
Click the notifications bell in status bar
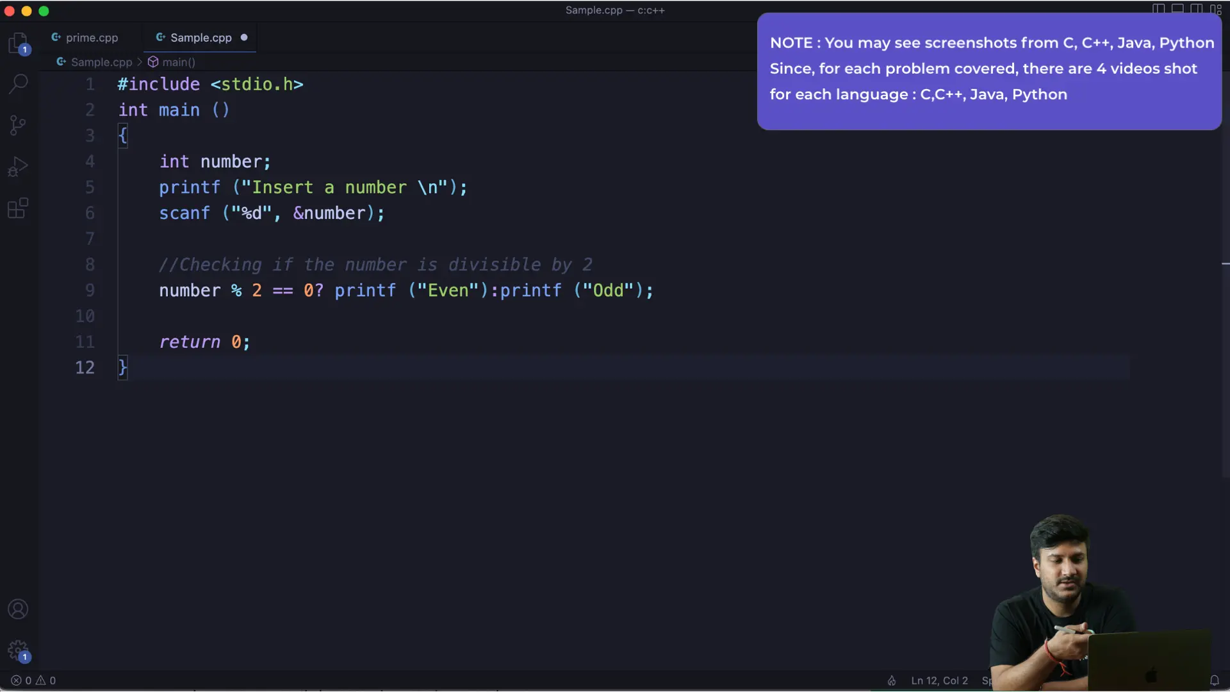pos(1214,680)
